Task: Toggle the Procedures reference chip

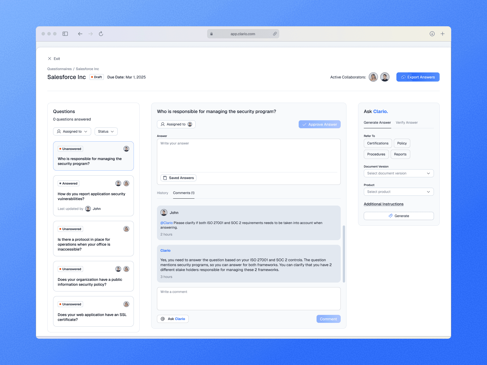Action: point(376,154)
